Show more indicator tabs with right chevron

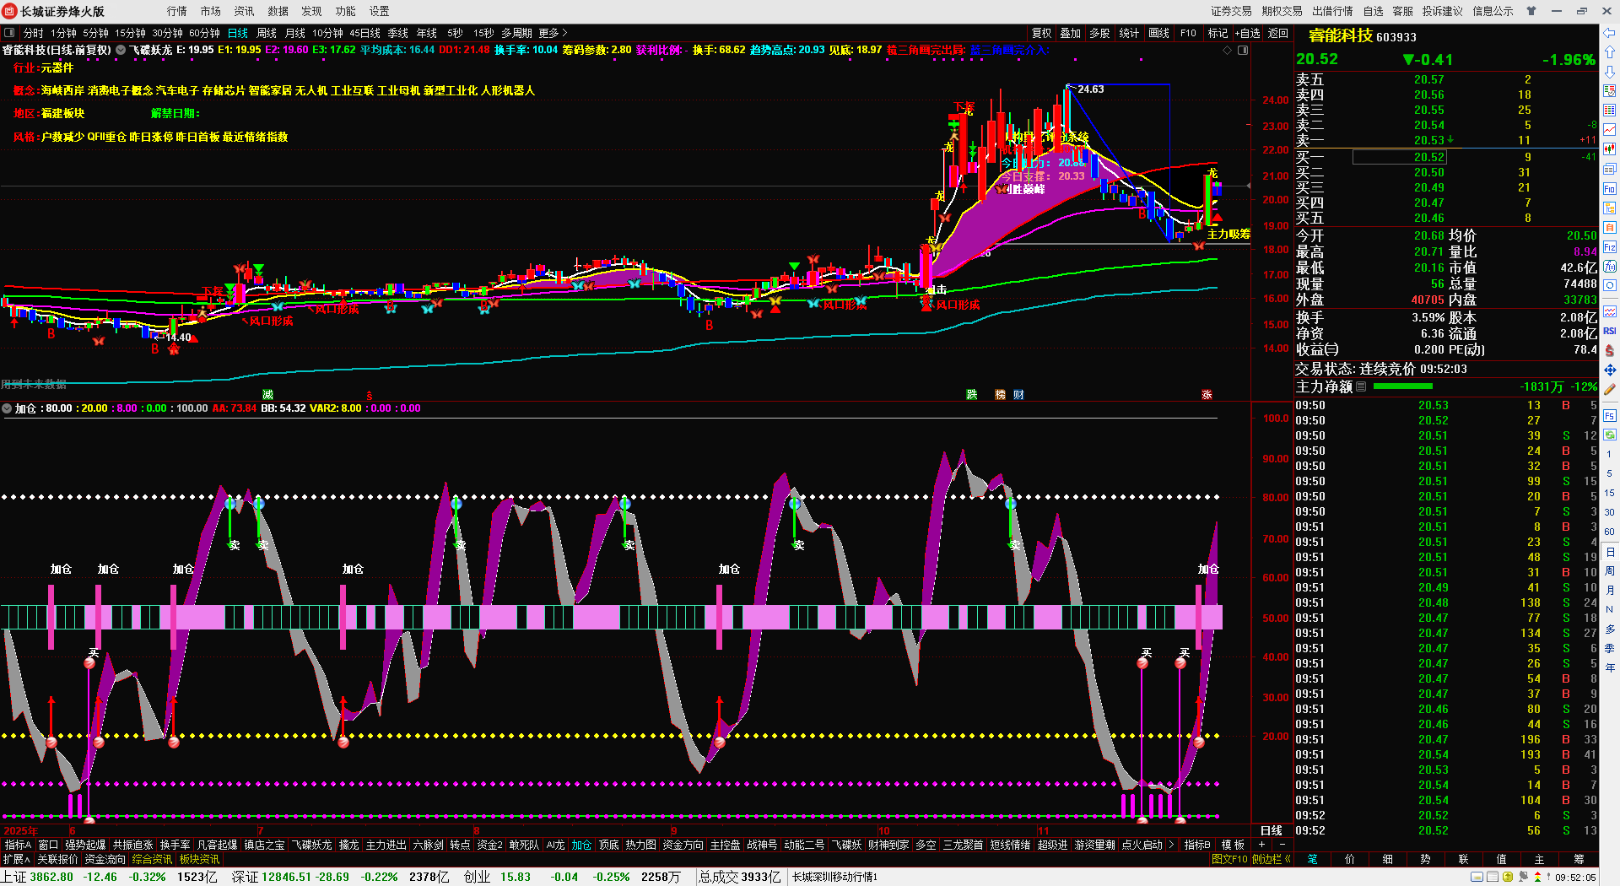pos(1171,845)
